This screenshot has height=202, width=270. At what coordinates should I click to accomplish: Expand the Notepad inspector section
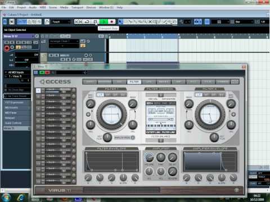pyautogui.click(x=17, y=118)
